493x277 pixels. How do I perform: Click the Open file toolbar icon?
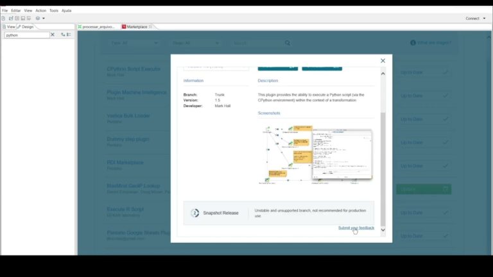click(11, 18)
